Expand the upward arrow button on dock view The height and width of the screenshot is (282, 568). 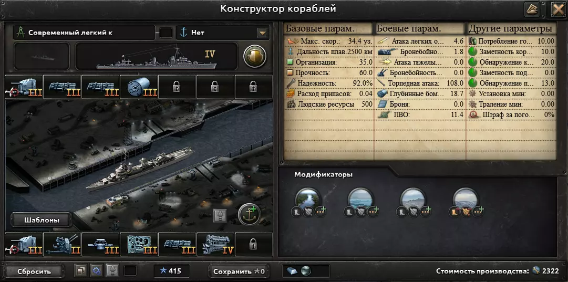220,216
